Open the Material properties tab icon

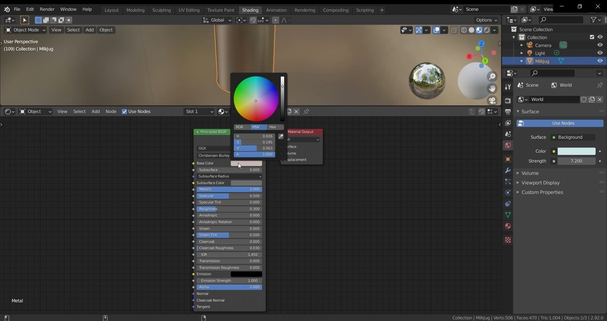[x=508, y=226]
